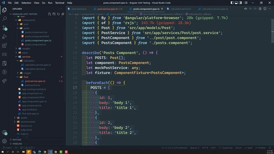Open the Edit menu
The height and width of the screenshot is (154, 274).
[16, 3]
